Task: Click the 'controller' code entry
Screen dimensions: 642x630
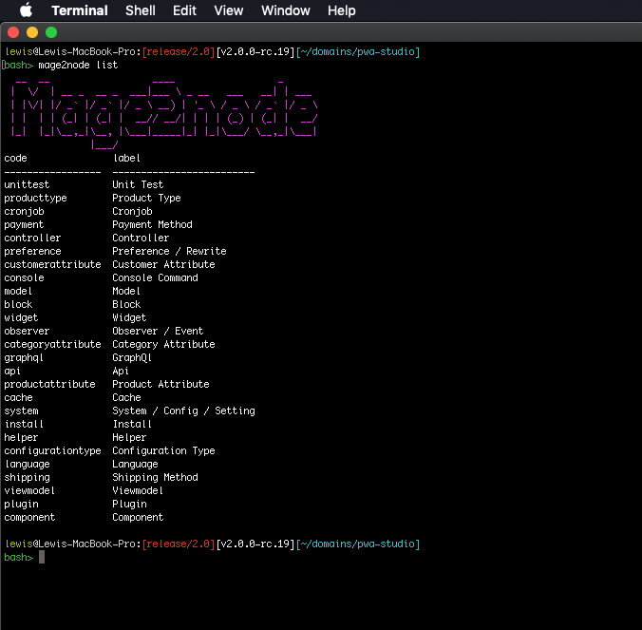Action: coord(32,238)
